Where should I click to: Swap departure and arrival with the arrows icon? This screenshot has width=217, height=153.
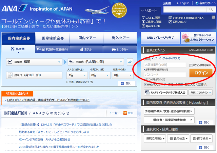[130, 62]
